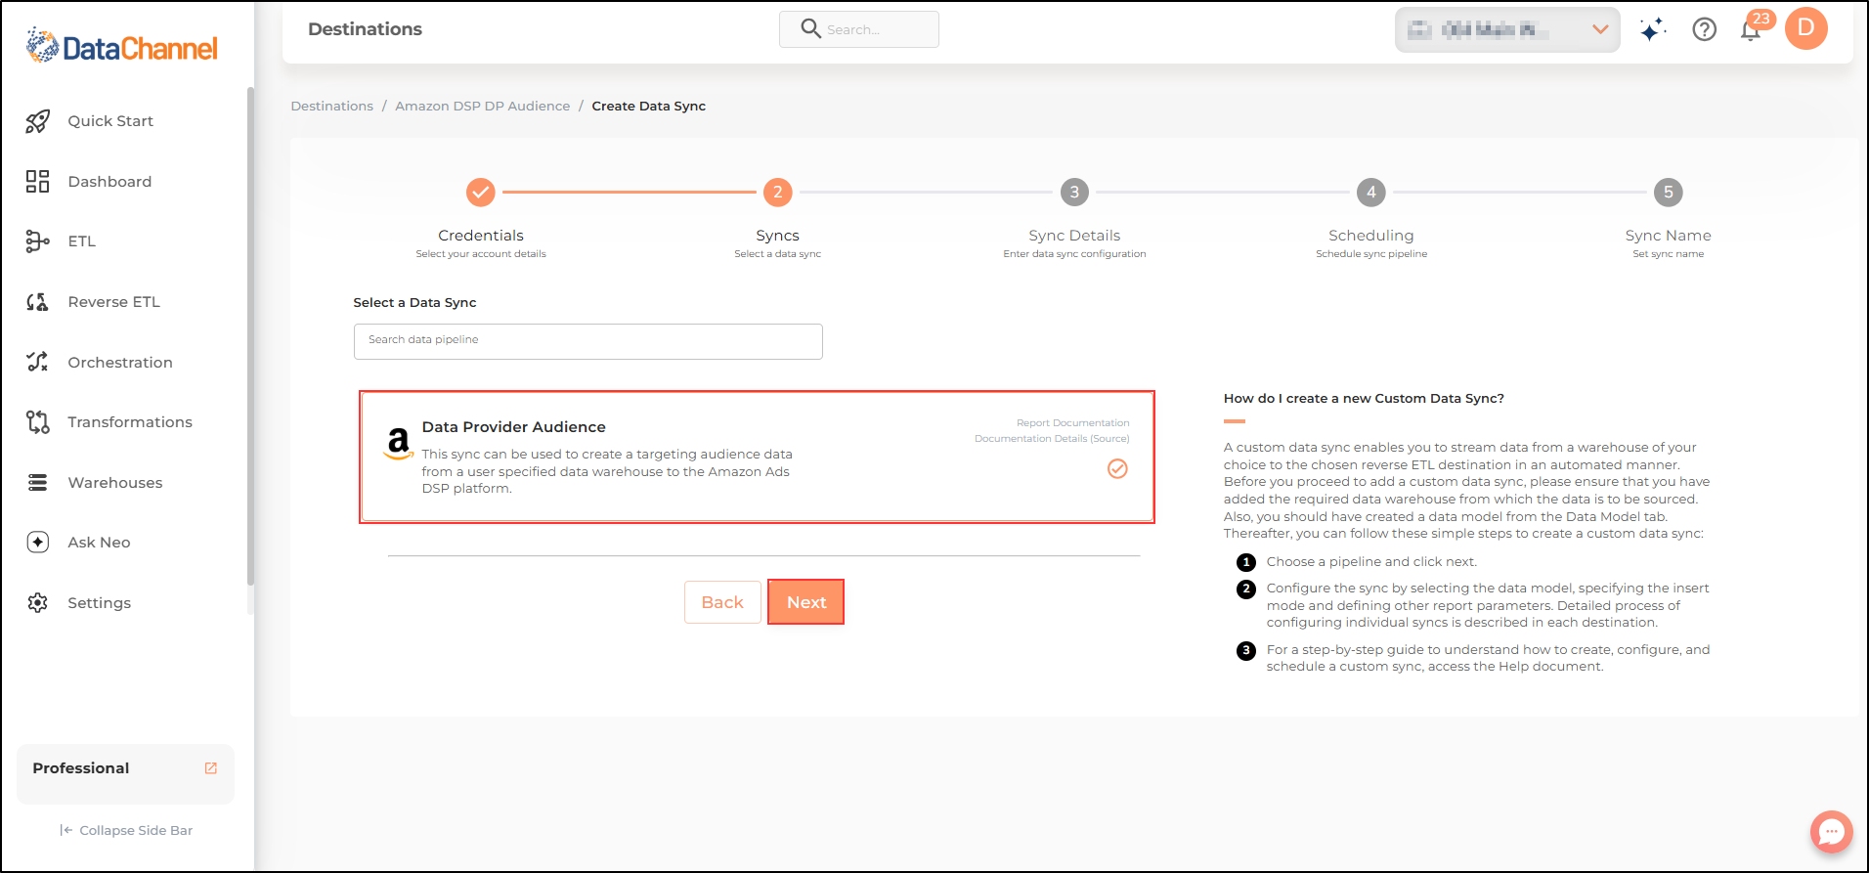Viewport: 1869px width, 873px height.
Task: Collapse Side Bar
Action: coord(126,830)
